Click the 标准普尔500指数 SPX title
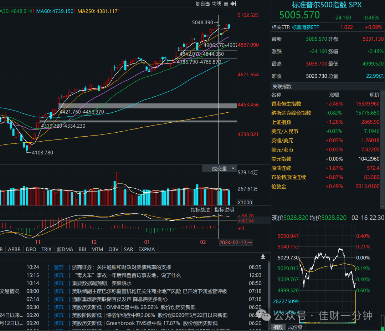Viewport: 385px width, 331px height. pos(327,5)
